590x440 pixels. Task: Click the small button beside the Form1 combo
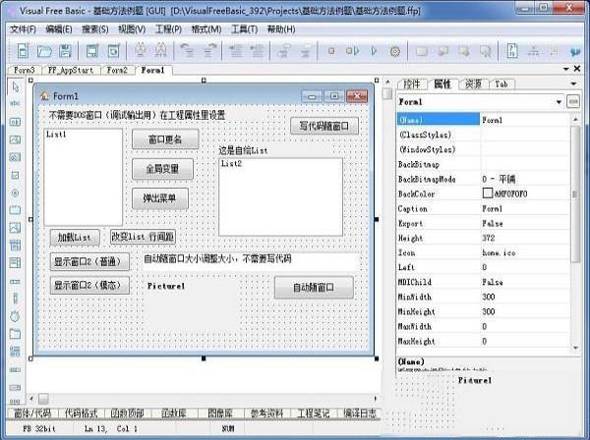[573, 101]
